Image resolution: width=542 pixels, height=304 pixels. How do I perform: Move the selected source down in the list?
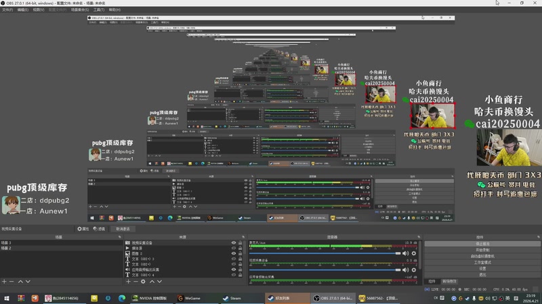point(159,282)
